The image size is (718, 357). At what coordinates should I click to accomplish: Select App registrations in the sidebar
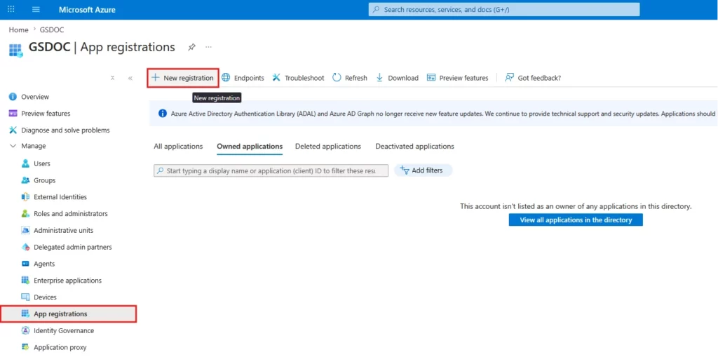click(x=69, y=314)
